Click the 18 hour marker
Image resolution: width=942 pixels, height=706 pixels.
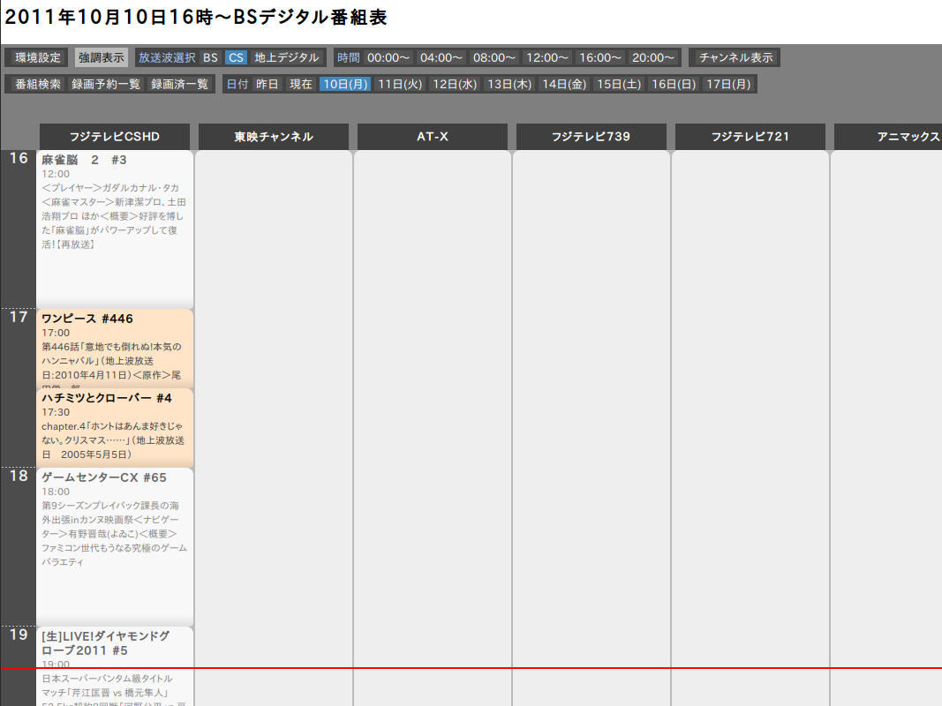pos(19,476)
